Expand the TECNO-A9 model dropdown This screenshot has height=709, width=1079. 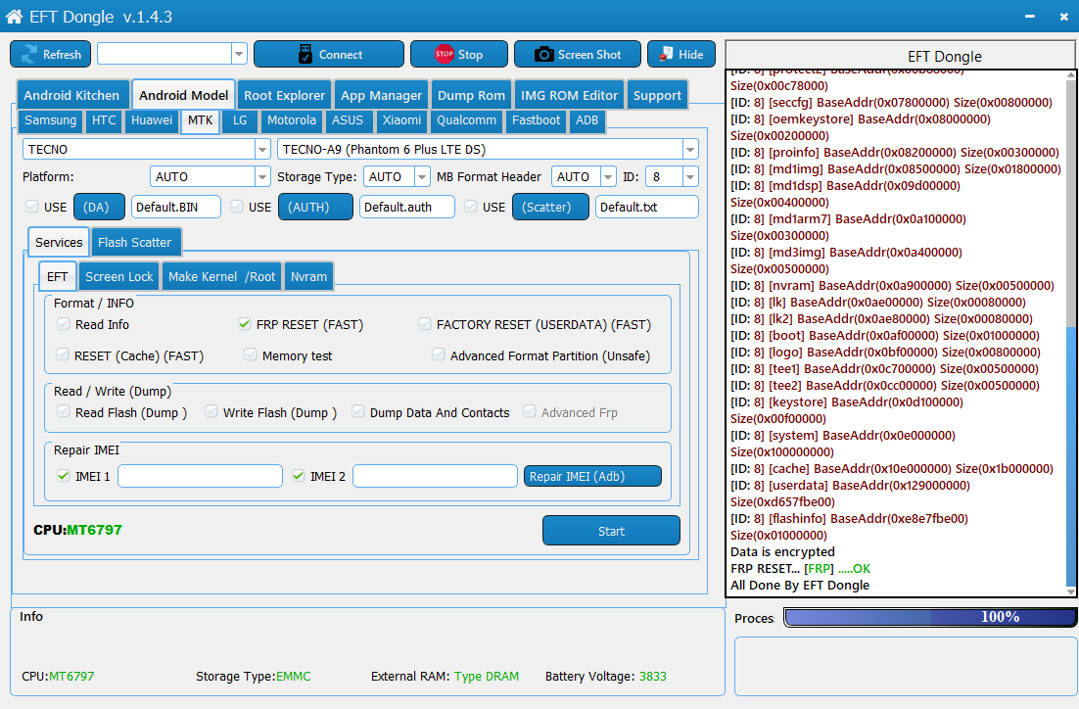point(690,150)
